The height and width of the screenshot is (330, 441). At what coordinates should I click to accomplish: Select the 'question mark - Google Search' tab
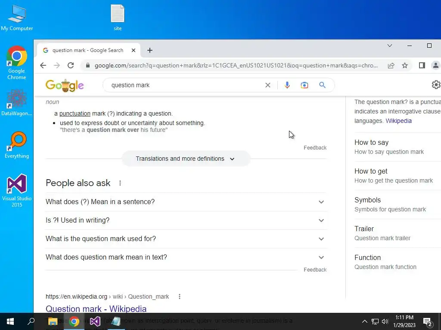pyautogui.click(x=88, y=50)
